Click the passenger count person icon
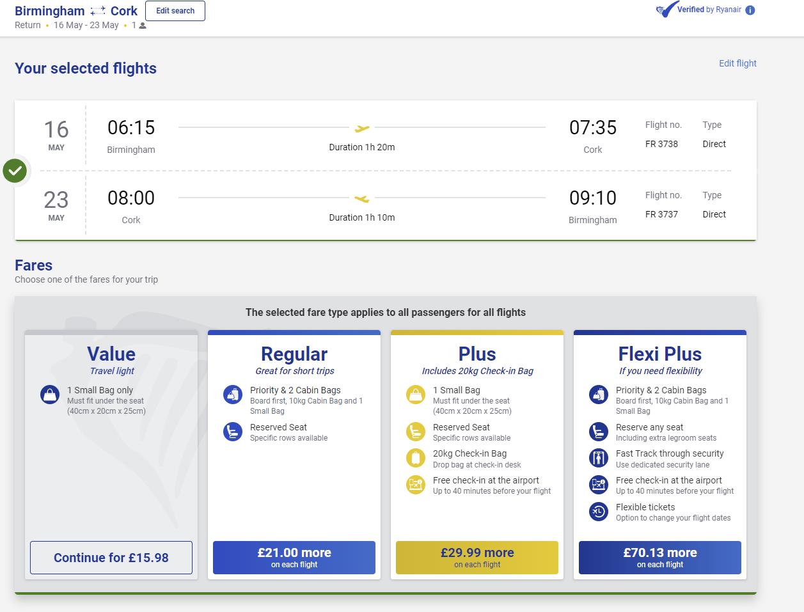The height and width of the screenshot is (612, 804). (143, 26)
